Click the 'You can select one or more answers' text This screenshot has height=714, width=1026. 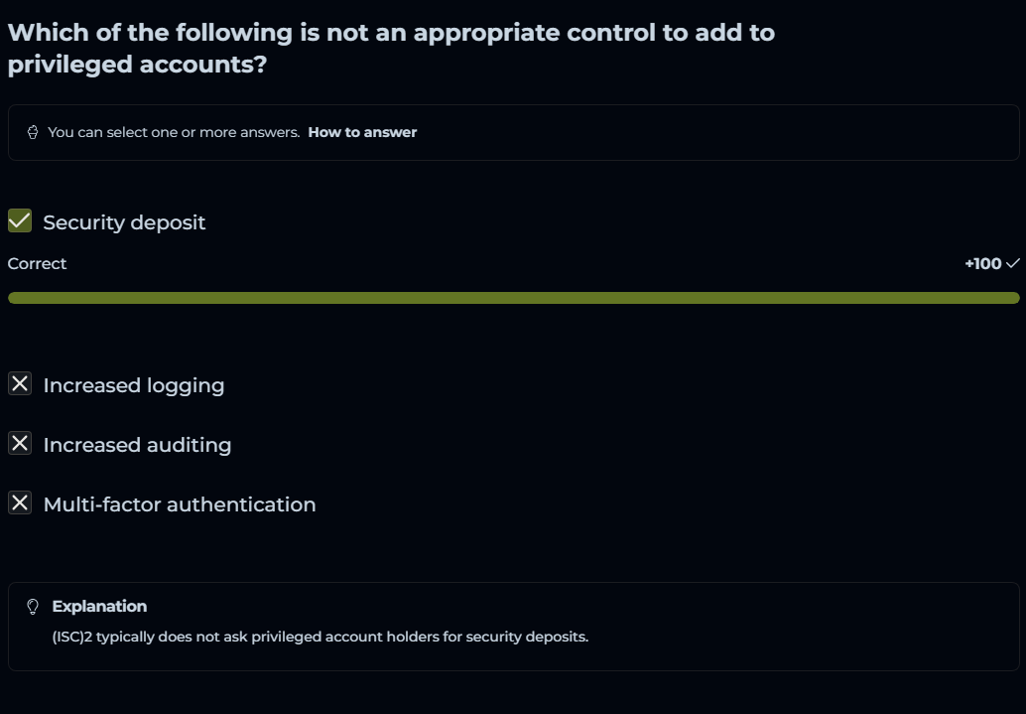(x=174, y=132)
